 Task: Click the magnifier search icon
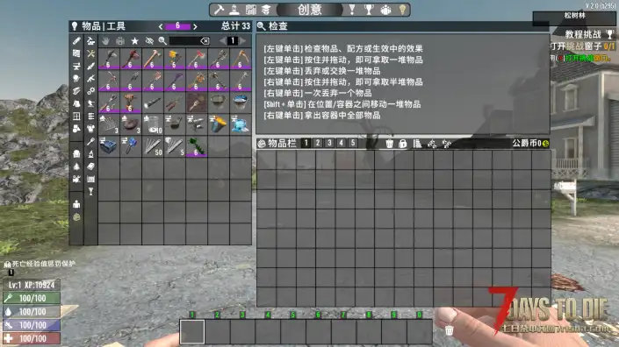pos(162,40)
